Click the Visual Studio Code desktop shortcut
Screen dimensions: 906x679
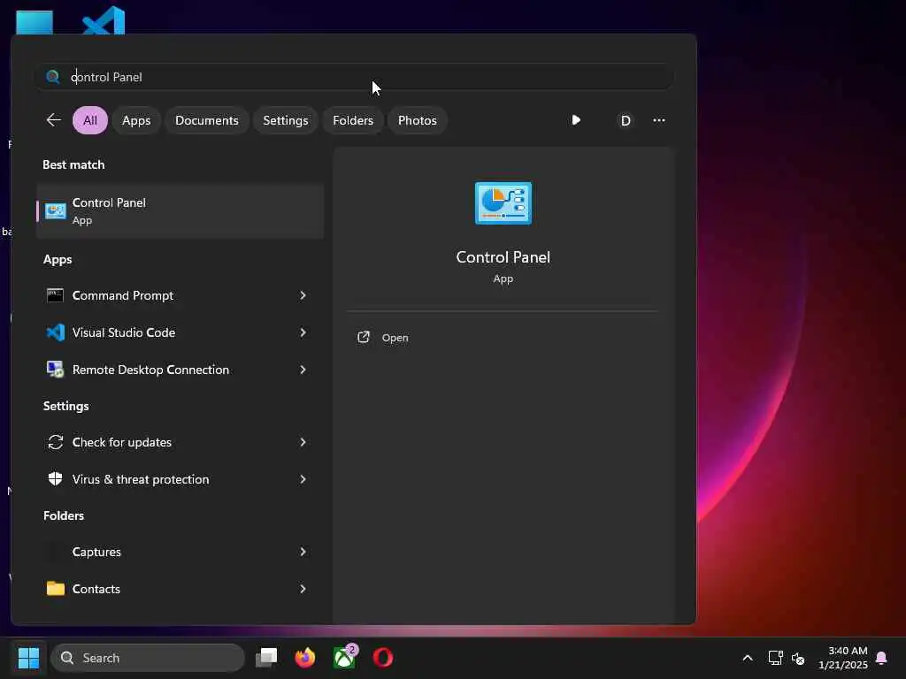[104, 20]
